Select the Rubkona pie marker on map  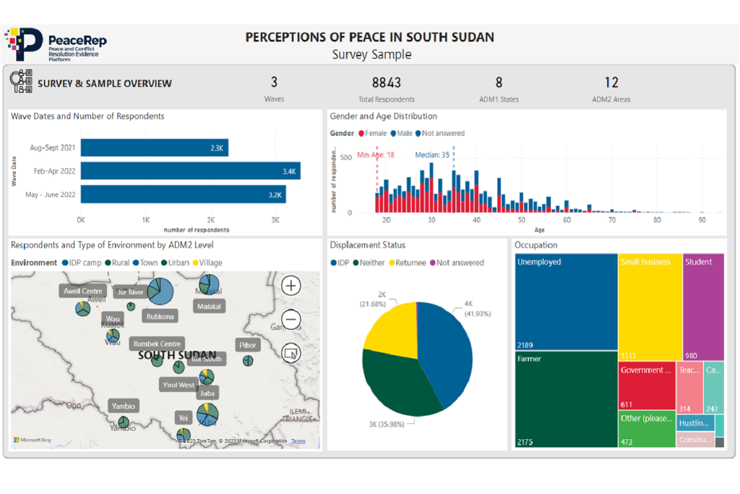pos(160,291)
